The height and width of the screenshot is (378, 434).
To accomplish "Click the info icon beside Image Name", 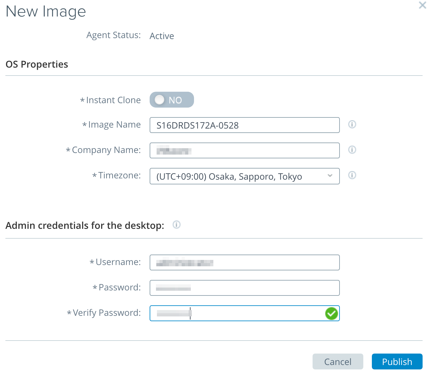I will click(352, 124).
